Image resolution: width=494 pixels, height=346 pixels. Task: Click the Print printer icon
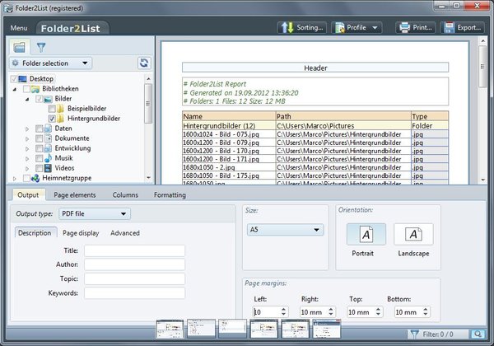(404, 28)
